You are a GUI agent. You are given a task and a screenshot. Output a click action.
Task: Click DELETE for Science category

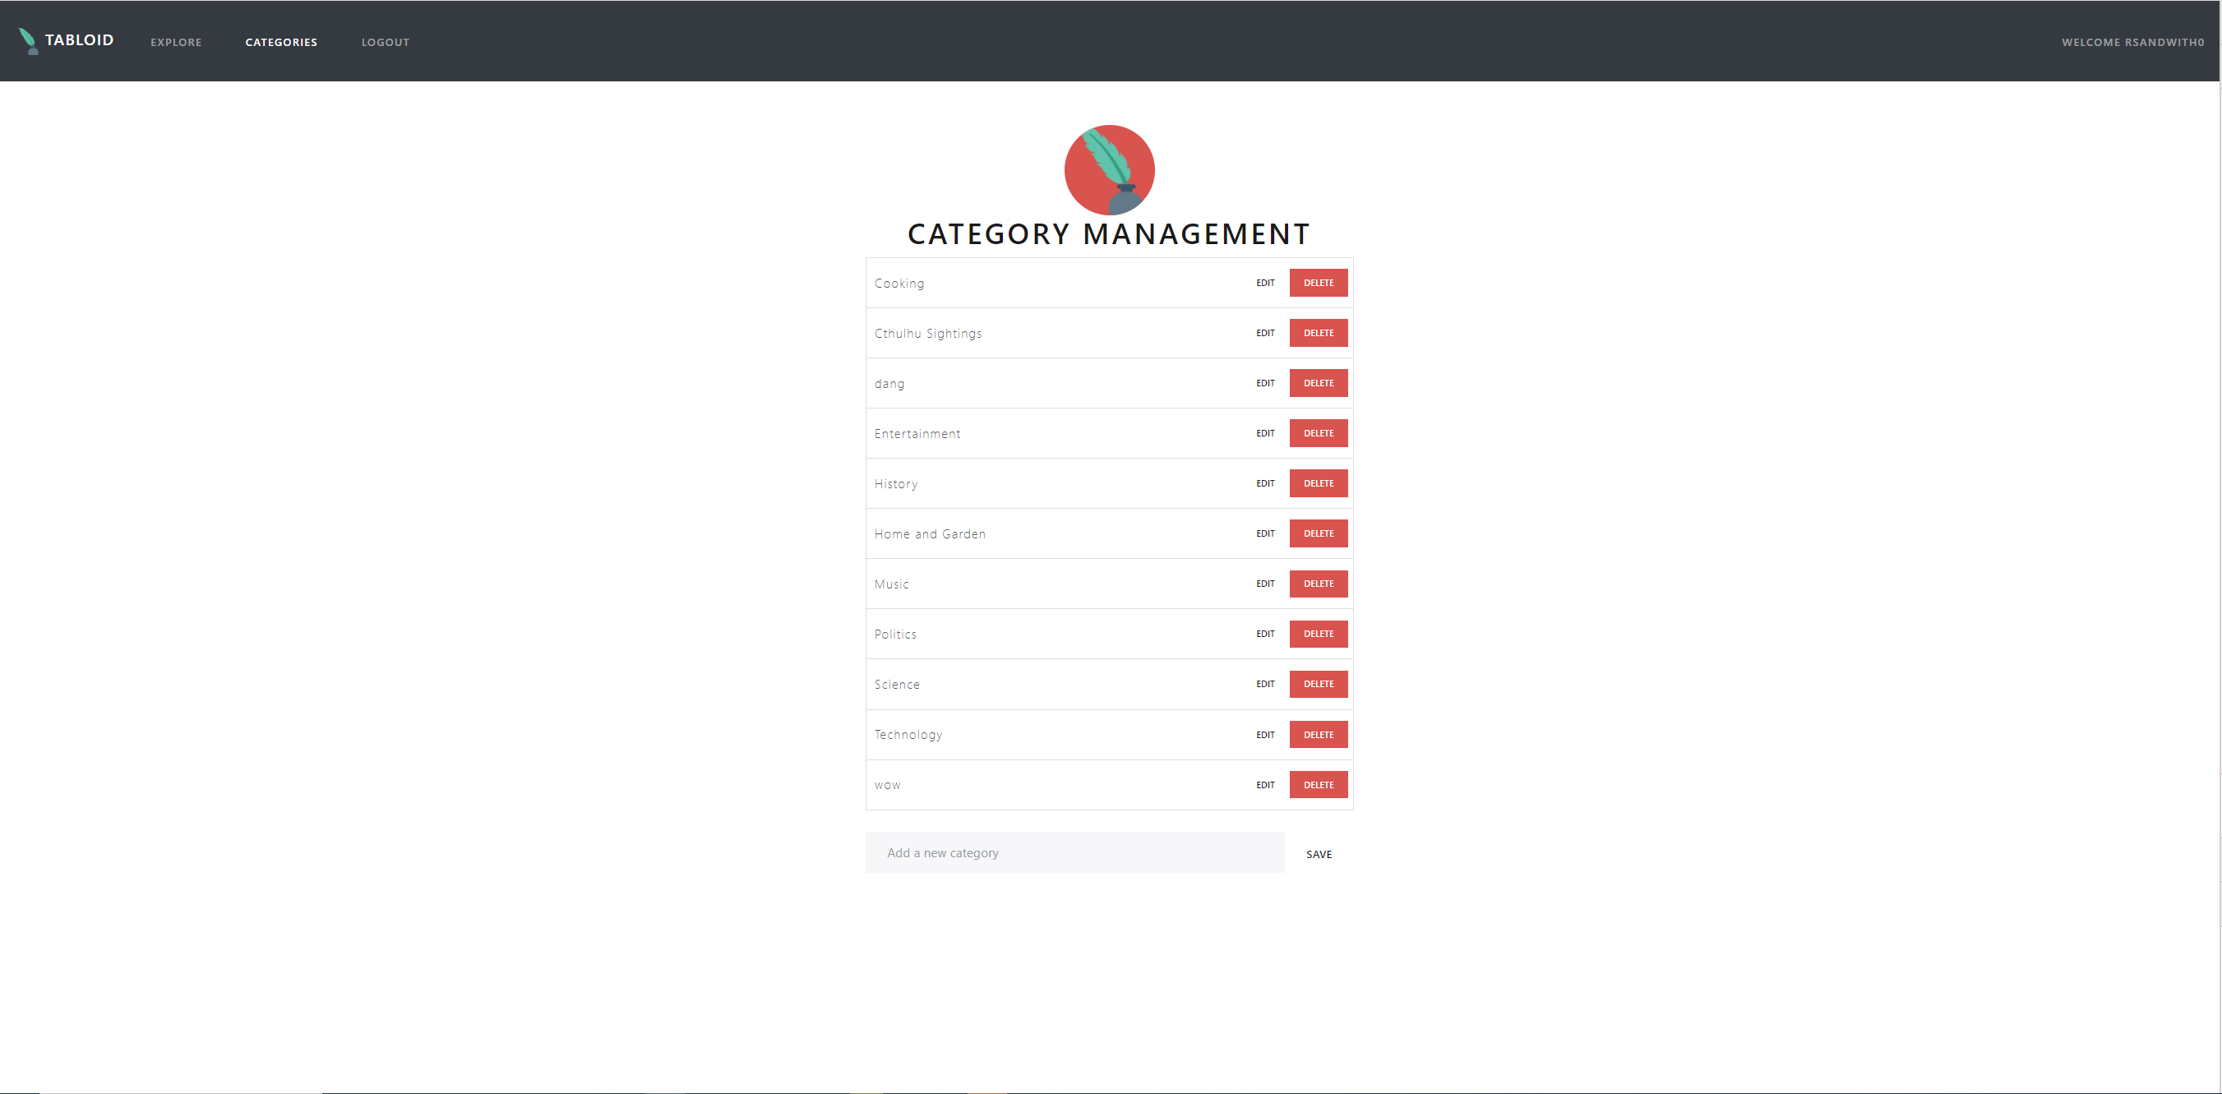[1316, 683]
